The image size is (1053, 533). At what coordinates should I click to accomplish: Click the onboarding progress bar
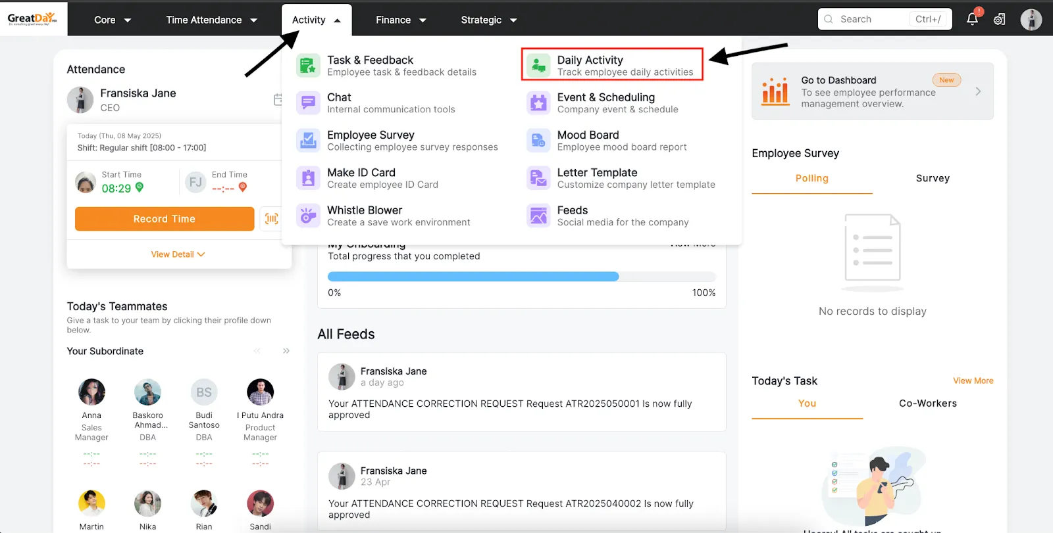[521, 277]
